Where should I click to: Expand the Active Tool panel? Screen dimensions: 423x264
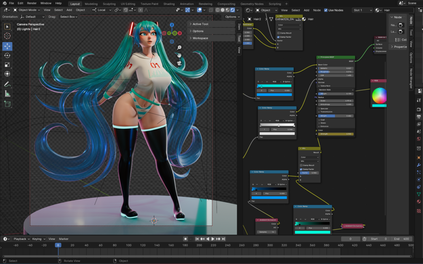point(211,24)
